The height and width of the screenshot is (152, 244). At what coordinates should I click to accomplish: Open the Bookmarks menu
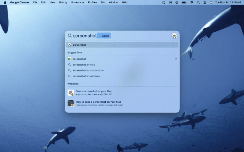point(78,2)
